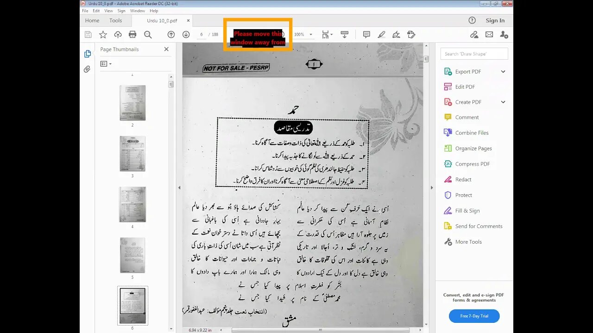Select page 4 thumbnail
The height and width of the screenshot is (333, 593).
tap(132, 204)
